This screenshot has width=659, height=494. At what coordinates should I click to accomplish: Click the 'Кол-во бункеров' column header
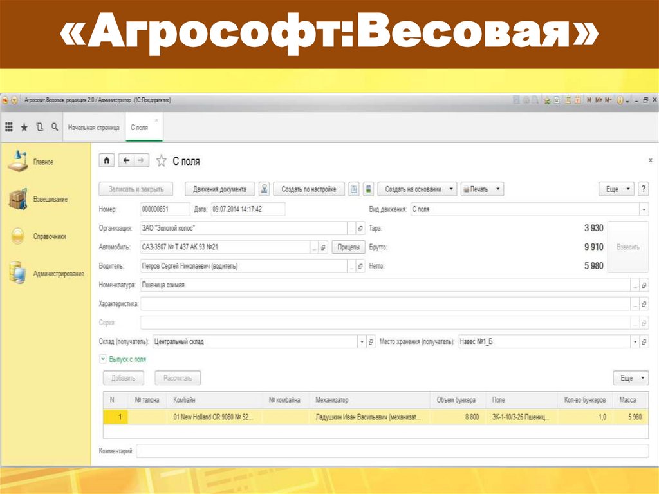[x=585, y=400]
